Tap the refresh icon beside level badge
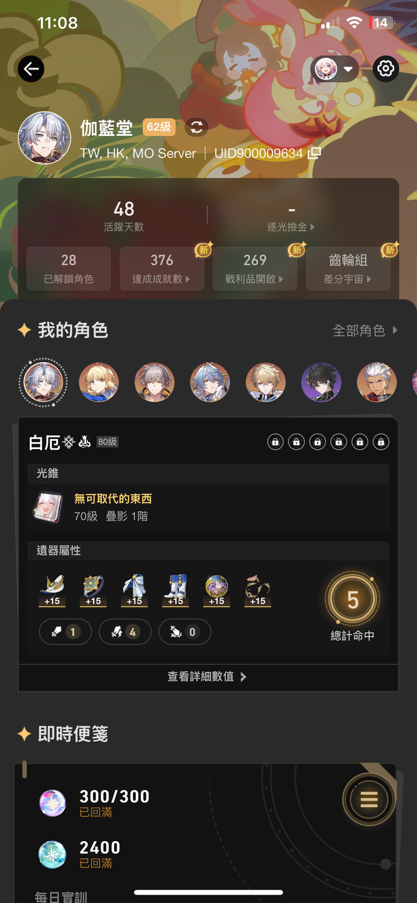This screenshot has width=417, height=903. 196,127
